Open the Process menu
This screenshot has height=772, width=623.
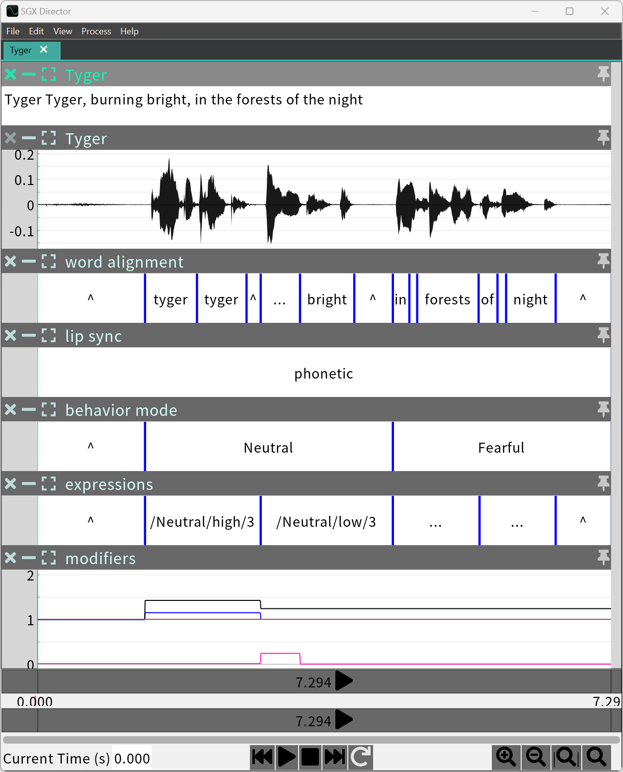tap(96, 31)
